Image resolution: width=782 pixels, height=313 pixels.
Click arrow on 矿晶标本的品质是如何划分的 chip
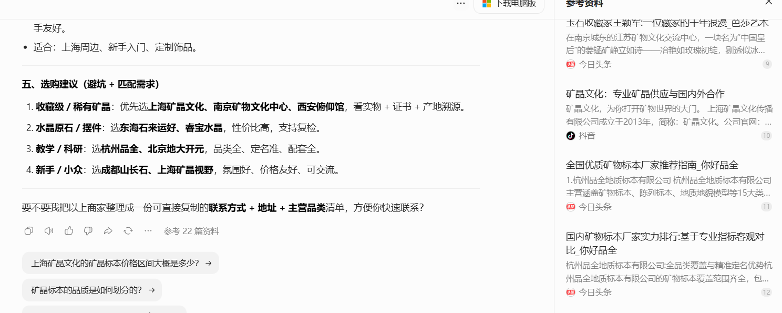tap(152, 290)
